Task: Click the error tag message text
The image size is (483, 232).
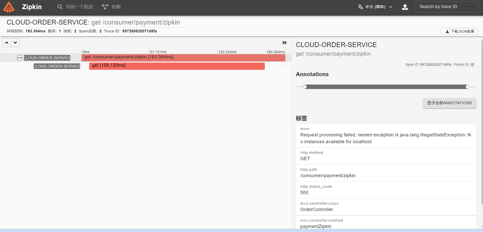Action: 385,138
